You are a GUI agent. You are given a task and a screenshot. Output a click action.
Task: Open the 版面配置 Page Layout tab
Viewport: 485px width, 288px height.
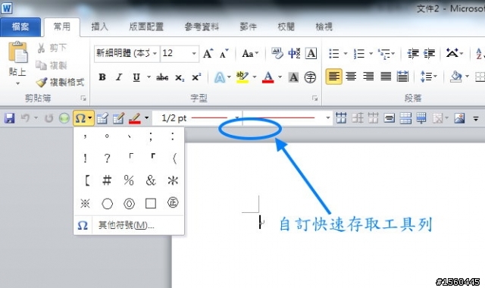coord(146,27)
